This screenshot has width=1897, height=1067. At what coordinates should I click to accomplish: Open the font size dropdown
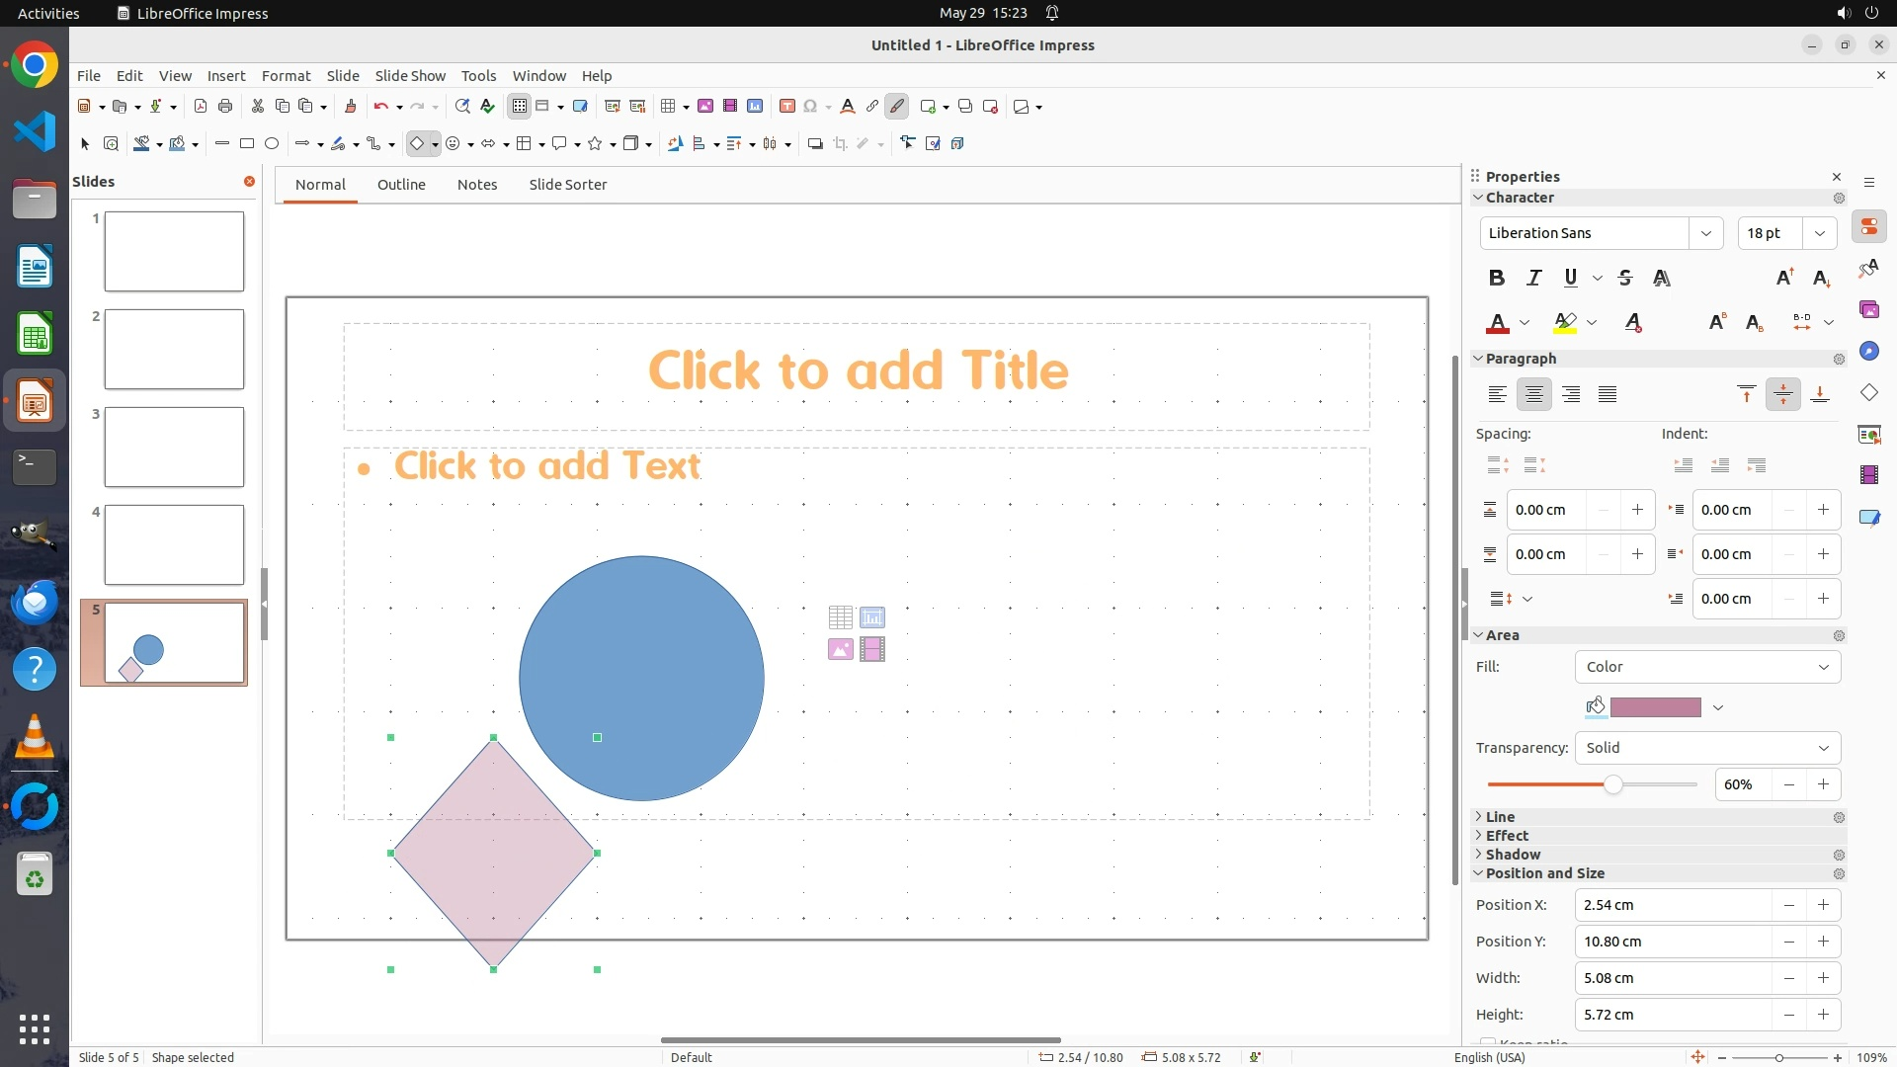click(1819, 233)
